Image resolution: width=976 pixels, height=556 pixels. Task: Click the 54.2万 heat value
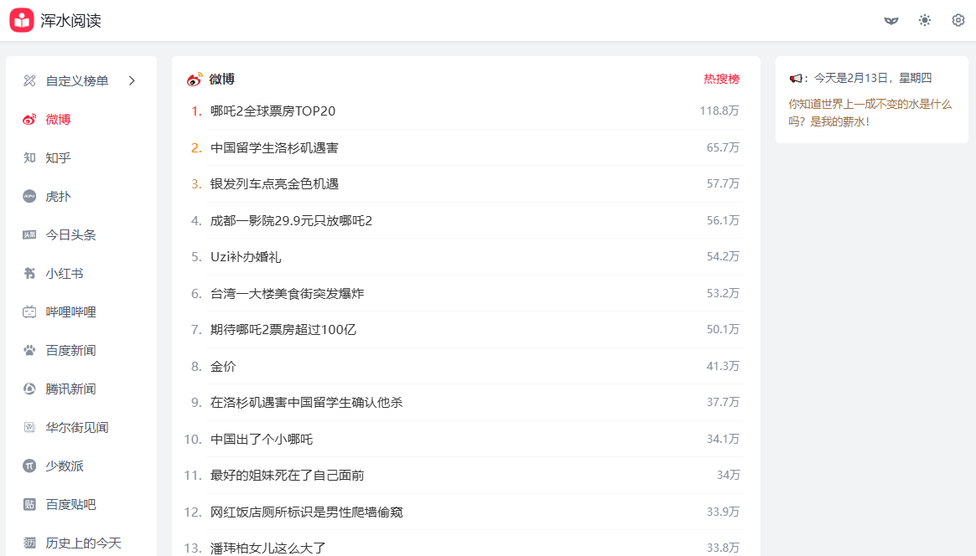[x=723, y=257]
